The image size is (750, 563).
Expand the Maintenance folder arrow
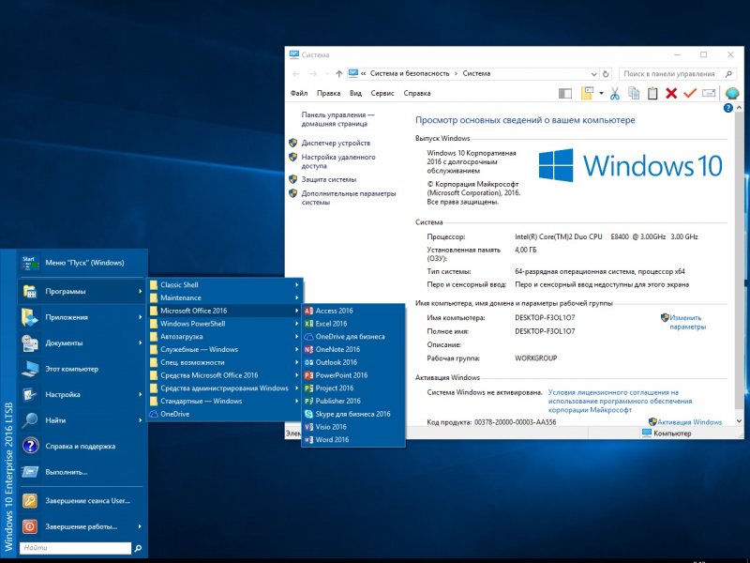(x=297, y=297)
